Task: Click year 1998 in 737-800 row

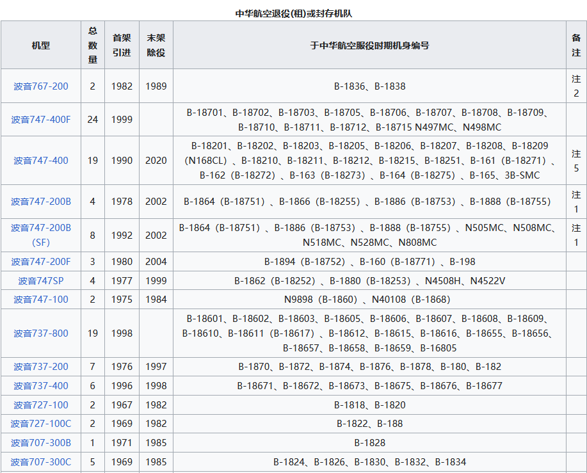Action: click(x=122, y=333)
